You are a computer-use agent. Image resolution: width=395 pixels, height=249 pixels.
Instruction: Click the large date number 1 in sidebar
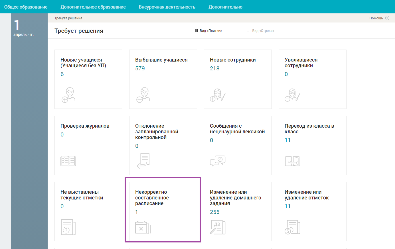pyautogui.click(x=17, y=25)
